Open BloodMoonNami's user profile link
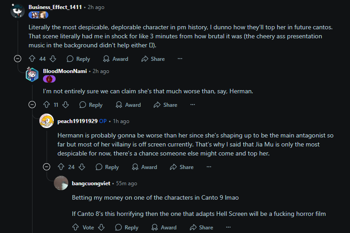The width and height of the screenshot is (350, 233). tap(65, 71)
